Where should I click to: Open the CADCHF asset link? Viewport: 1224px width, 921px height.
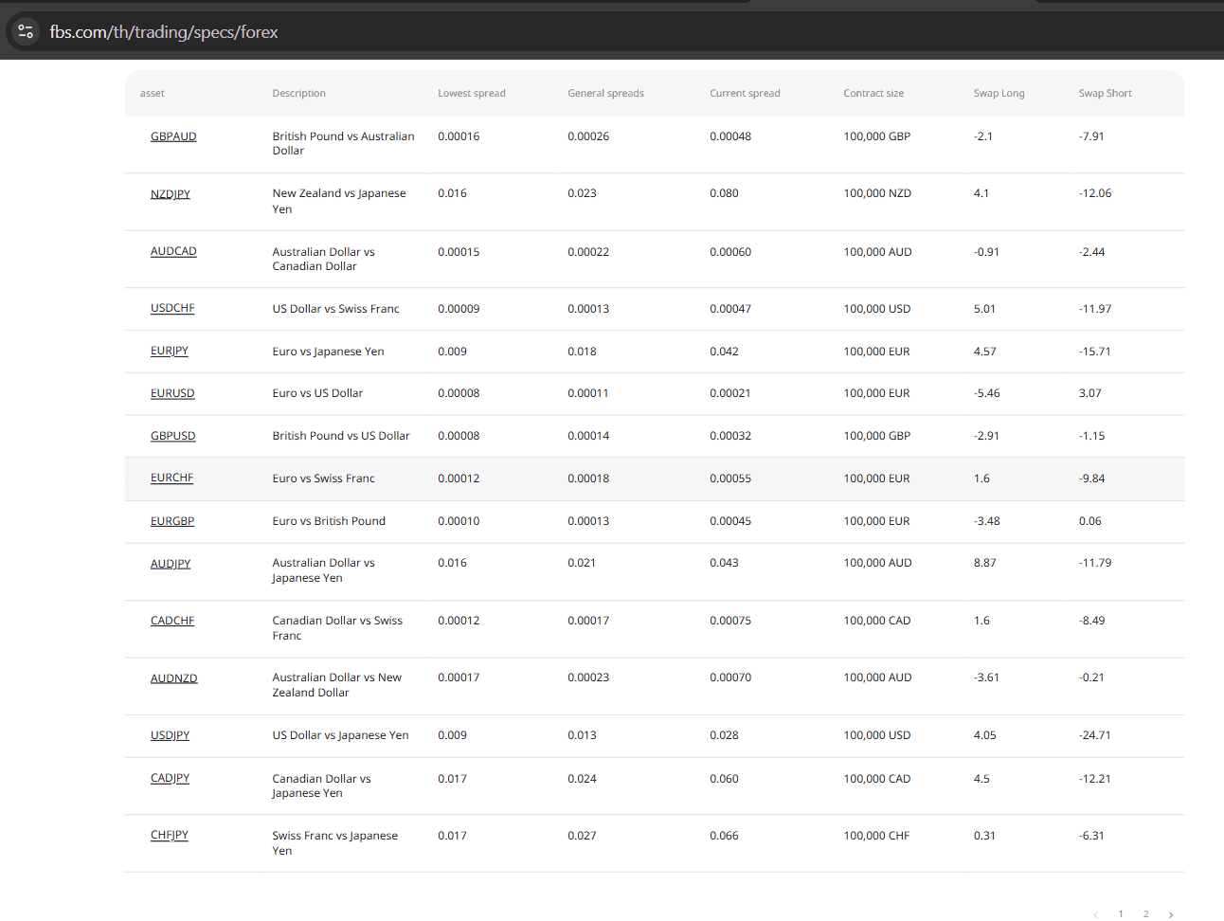point(172,621)
